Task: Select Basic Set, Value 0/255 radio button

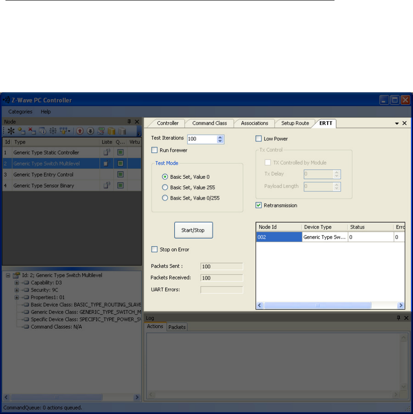Action: click(165, 198)
